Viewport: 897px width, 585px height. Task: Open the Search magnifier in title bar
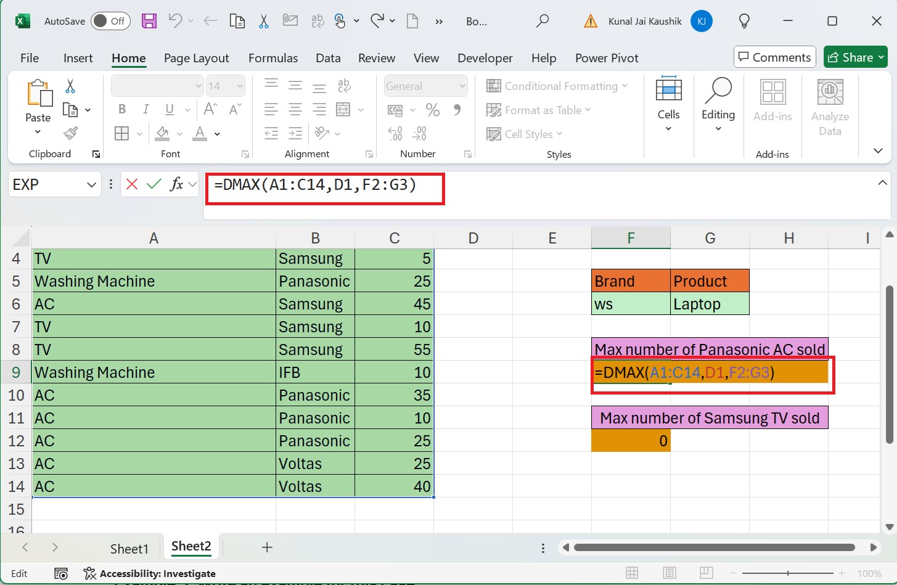point(543,22)
